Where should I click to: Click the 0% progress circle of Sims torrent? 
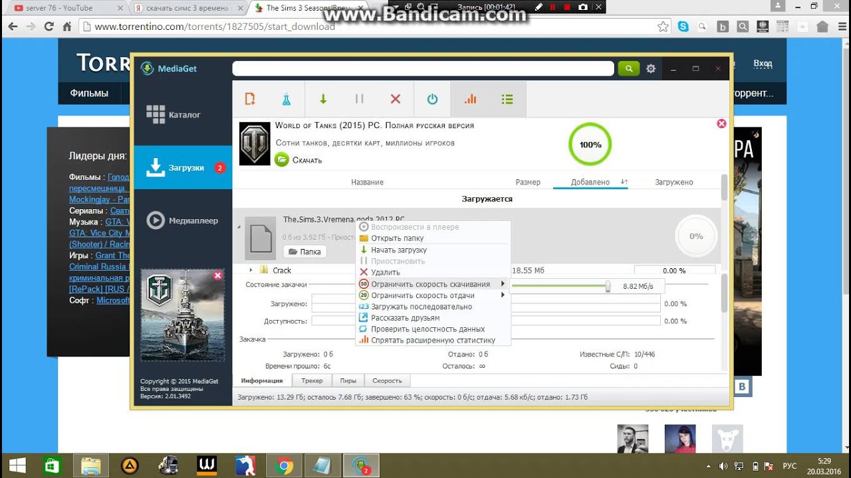click(696, 236)
